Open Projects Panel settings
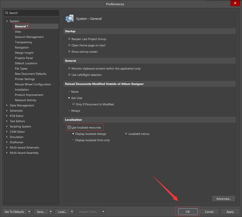242x217 pixels. tap(24, 58)
